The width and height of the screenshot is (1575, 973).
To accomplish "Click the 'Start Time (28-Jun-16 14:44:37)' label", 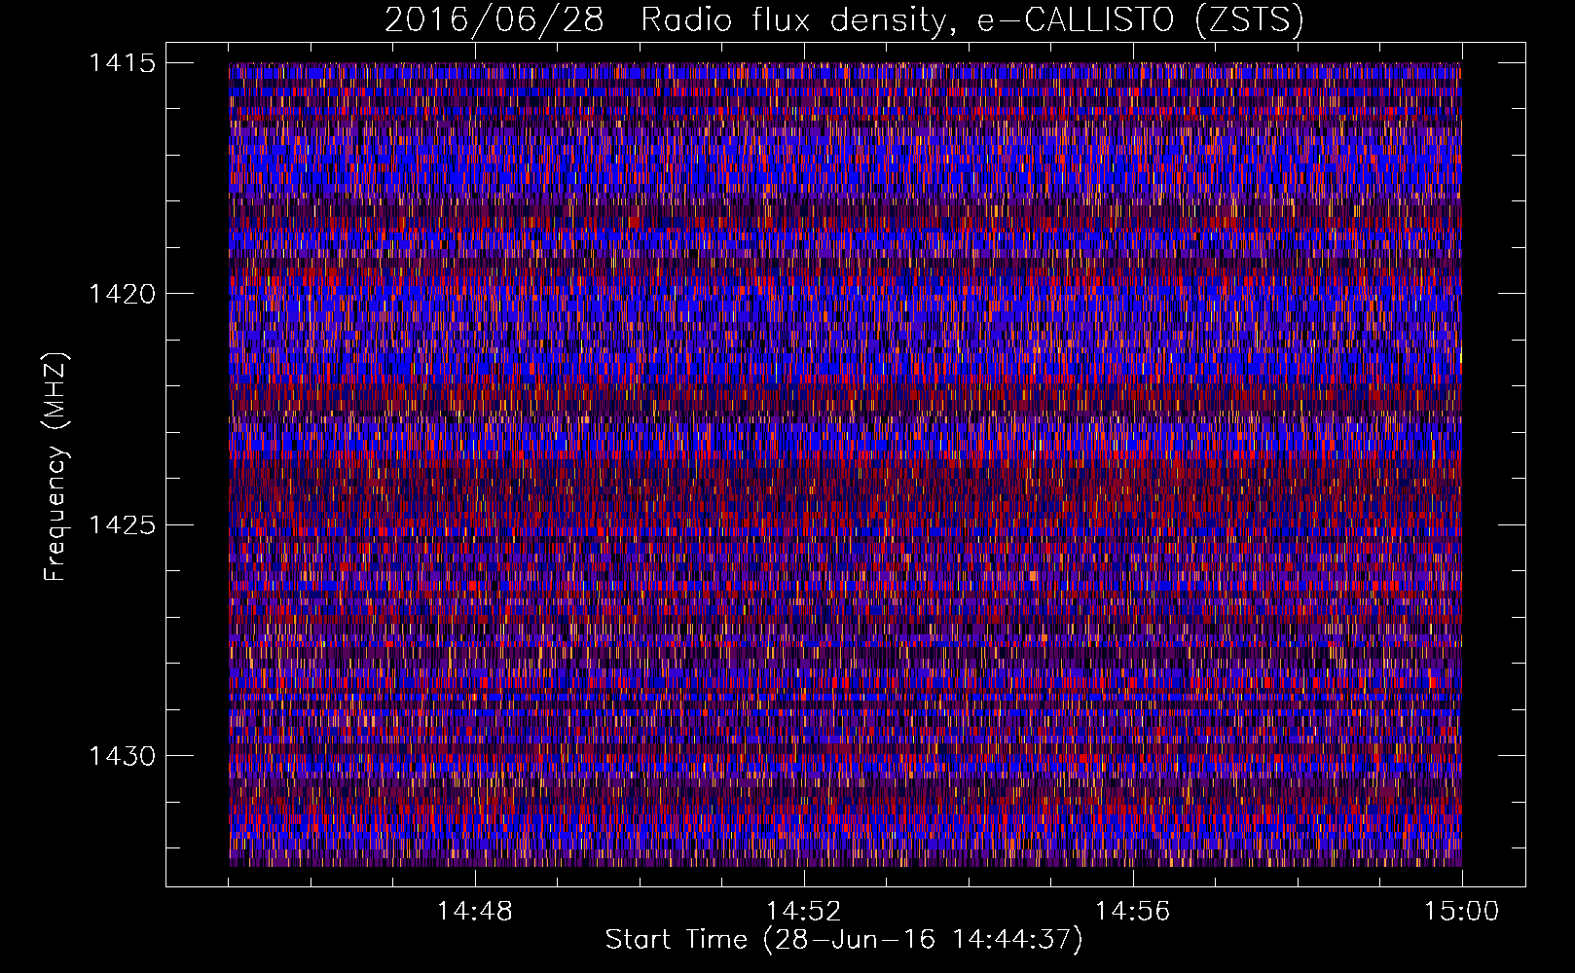I will [844, 940].
